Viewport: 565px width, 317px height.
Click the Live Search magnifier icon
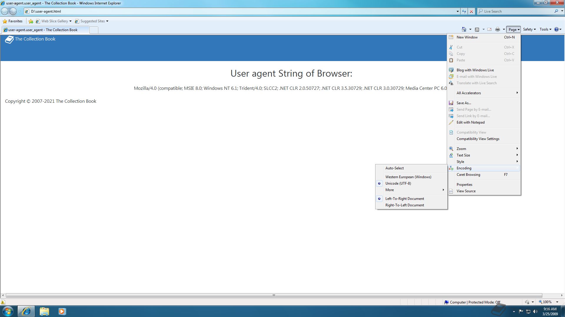click(556, 11)
